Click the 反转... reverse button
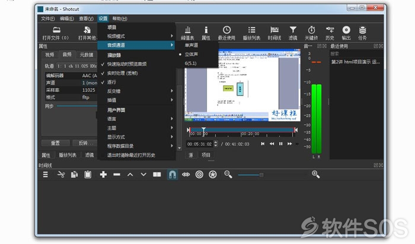The height and width of the screenshot is (244, 415). click(85, 143)
